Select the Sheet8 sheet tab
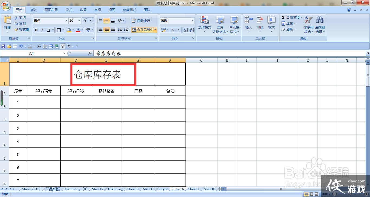This screenshot has width=370, height=197. [x=133, y=189]
